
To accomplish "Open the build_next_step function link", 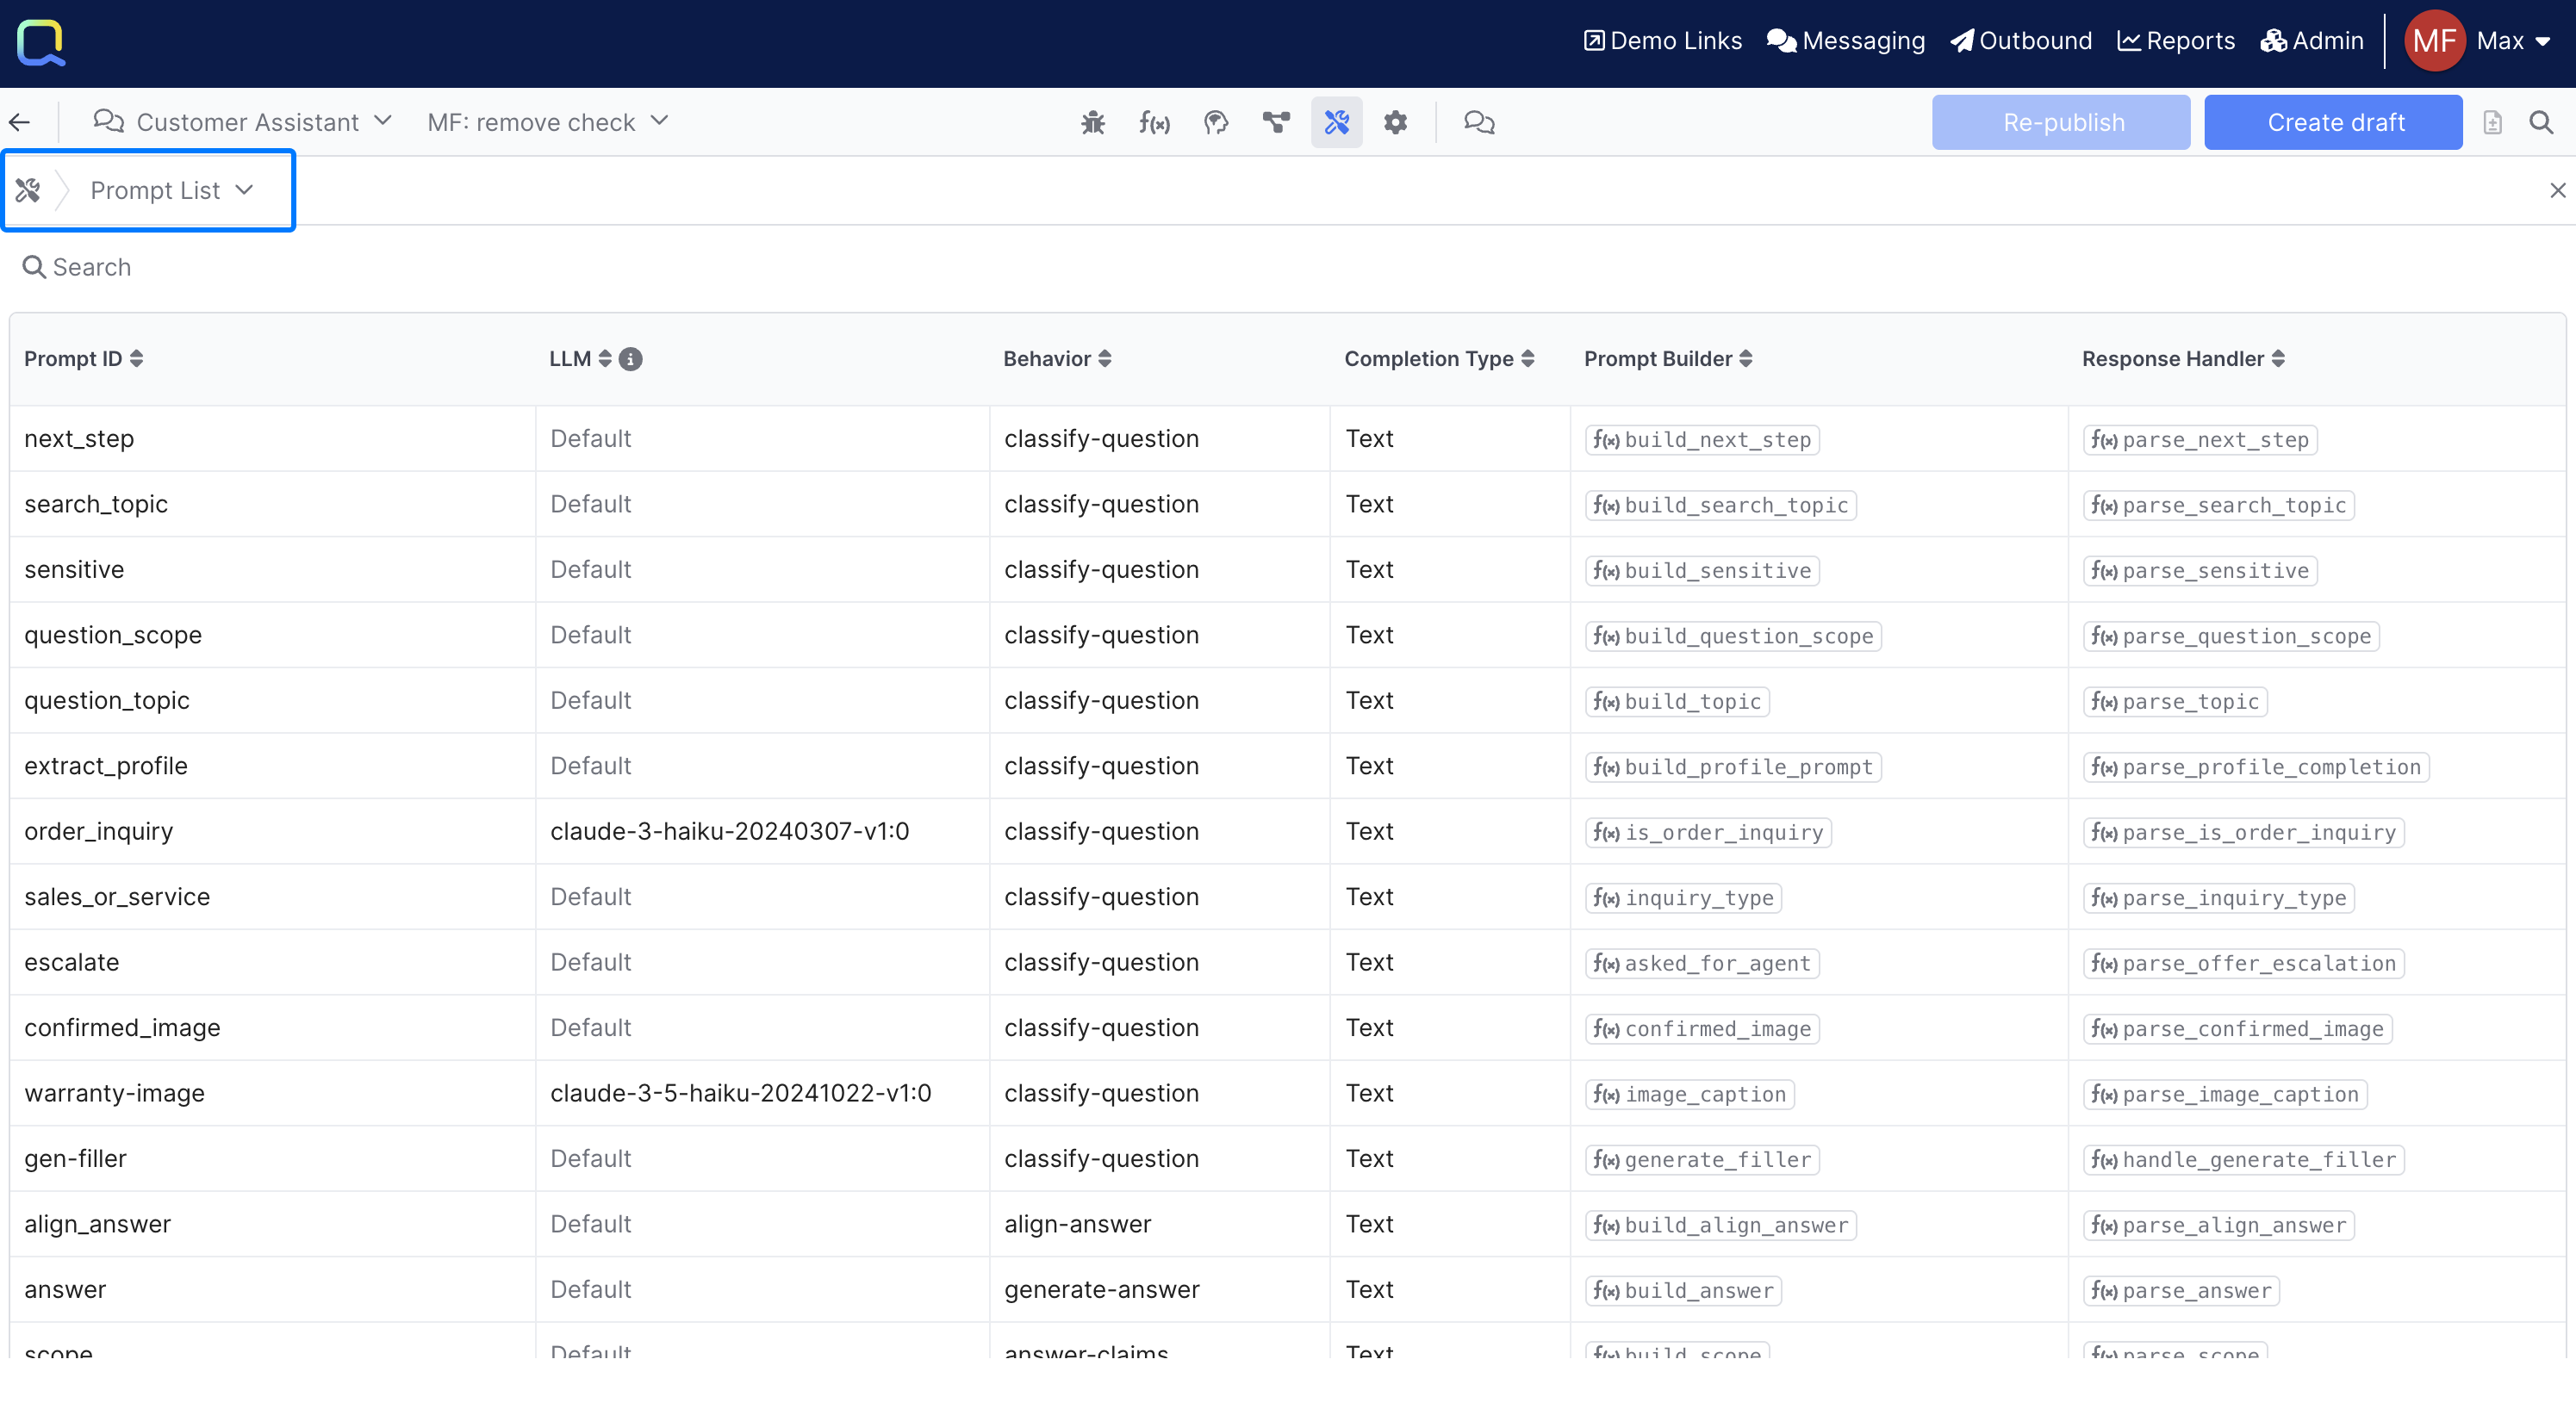I will coord(1702,440).
